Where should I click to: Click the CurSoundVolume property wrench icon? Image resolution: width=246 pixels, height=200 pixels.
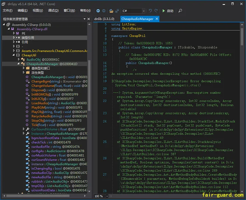tap(28, 129)
